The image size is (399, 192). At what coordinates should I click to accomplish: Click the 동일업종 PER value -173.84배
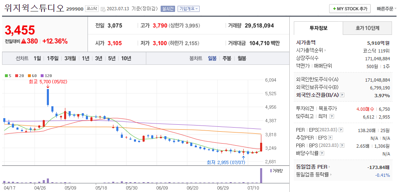(378, 167)
